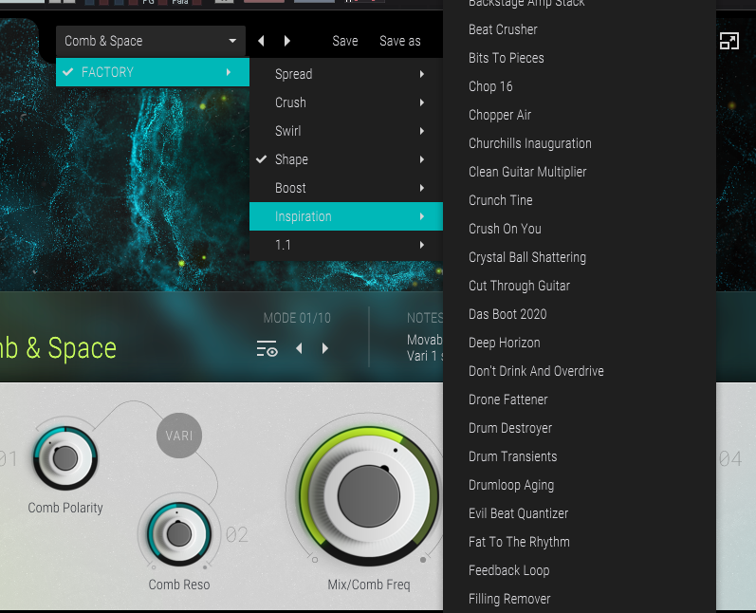Pick the Crush On You preset
The image size is (756, 613).
click(x=580, y=229)
